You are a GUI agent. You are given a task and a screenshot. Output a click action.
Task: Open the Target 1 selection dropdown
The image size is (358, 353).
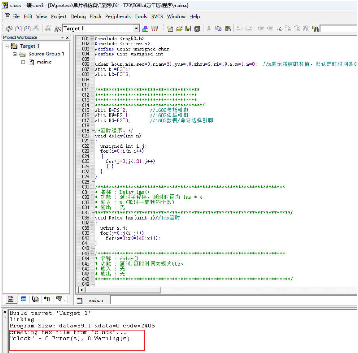pyautogui.click(x=136, y=29)
